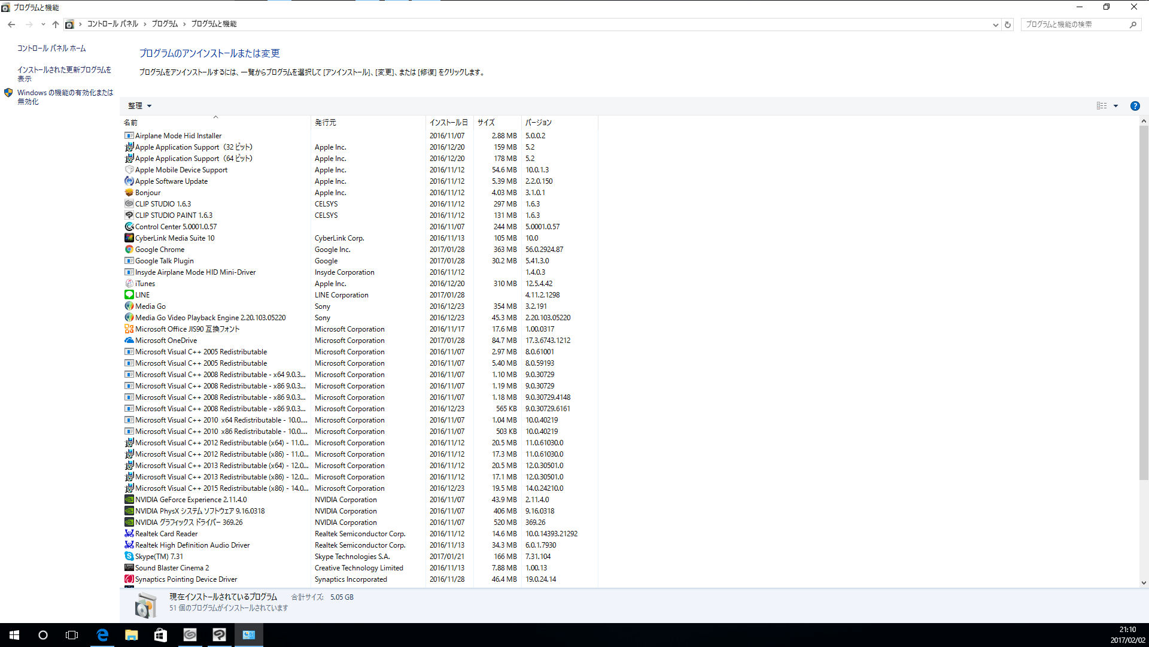This screenshot has width=1149, height=647.
Task: Select the LINE application icon
Action: (x=129, y=295)
